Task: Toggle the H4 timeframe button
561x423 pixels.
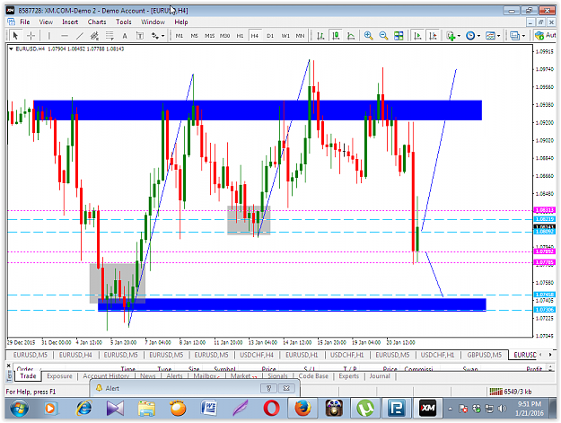Action: click(x=255, y=35)
